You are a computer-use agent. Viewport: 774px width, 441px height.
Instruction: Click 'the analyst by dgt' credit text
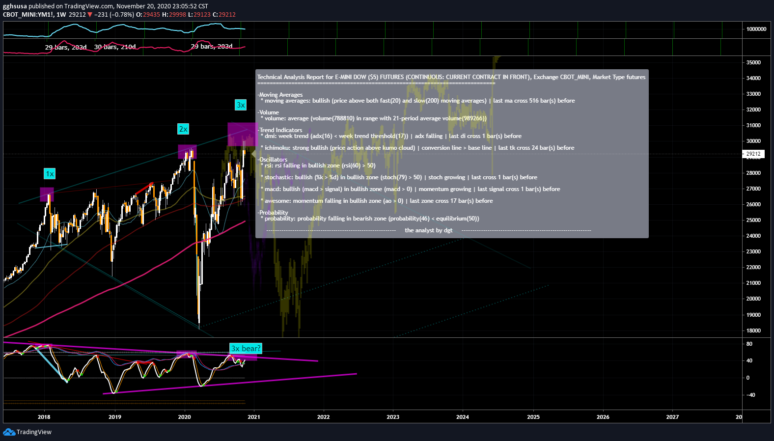tap(428, 230)
